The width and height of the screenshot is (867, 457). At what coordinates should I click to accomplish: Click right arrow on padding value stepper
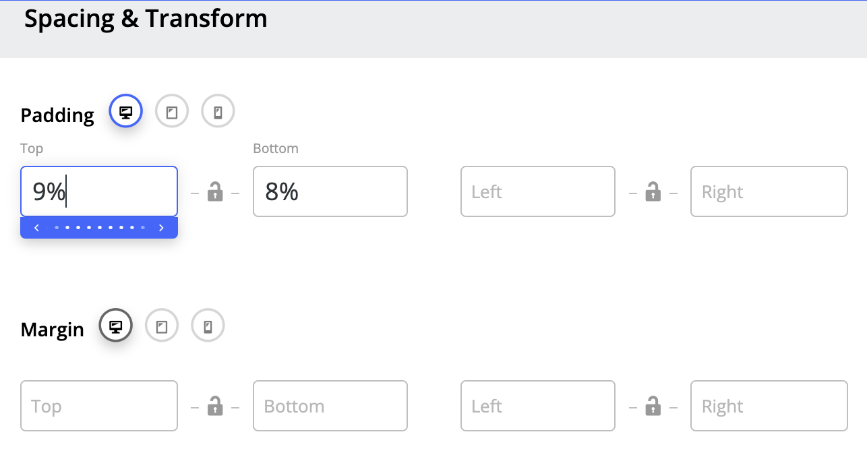pyautogui.click(x=161, y=228)
